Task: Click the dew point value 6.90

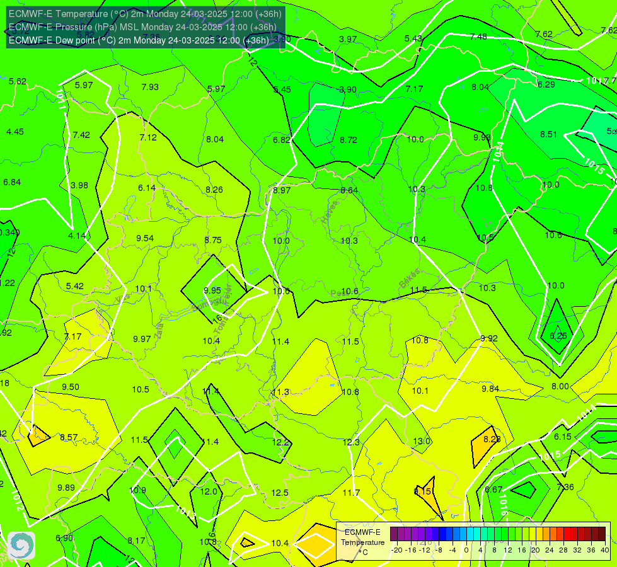Action: [x=64, y=538]
